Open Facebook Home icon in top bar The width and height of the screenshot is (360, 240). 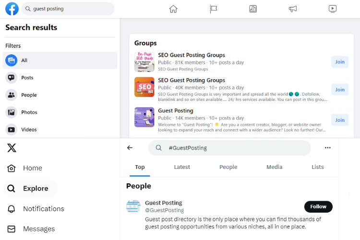click(x=173, y=9)
